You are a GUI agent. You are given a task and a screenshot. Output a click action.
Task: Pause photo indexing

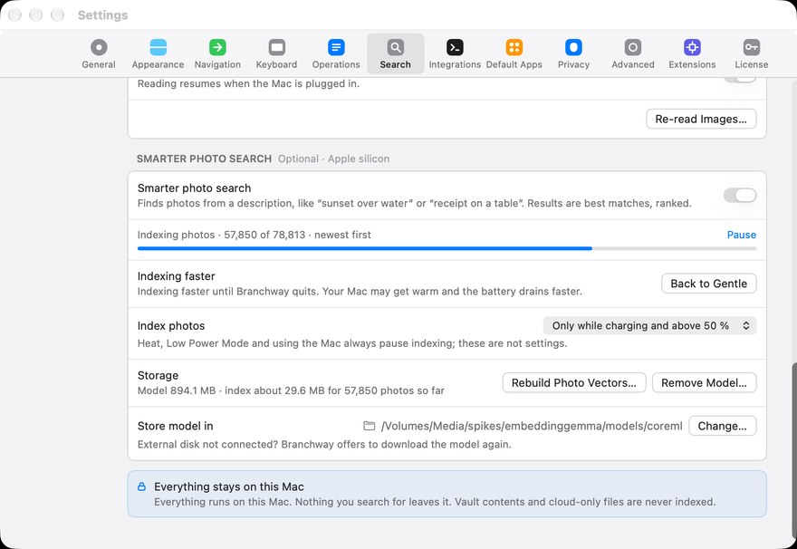click(741, 235)
